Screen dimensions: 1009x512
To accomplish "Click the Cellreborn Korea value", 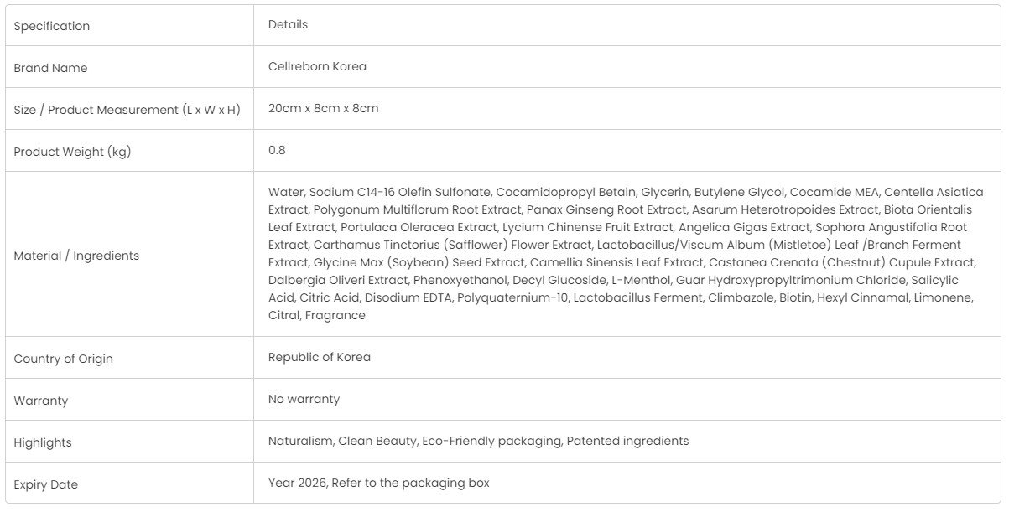I will pyautogui.click(x=317, y=66).
